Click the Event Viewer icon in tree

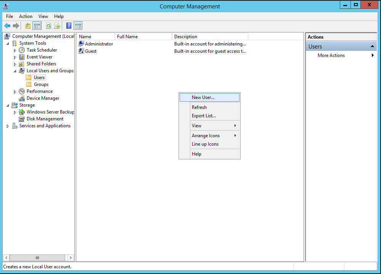[22, 57]
